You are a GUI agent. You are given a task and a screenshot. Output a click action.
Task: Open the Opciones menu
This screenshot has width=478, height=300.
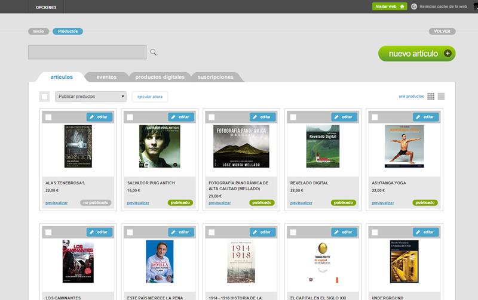pyautogui.click(x=46, y=7)
